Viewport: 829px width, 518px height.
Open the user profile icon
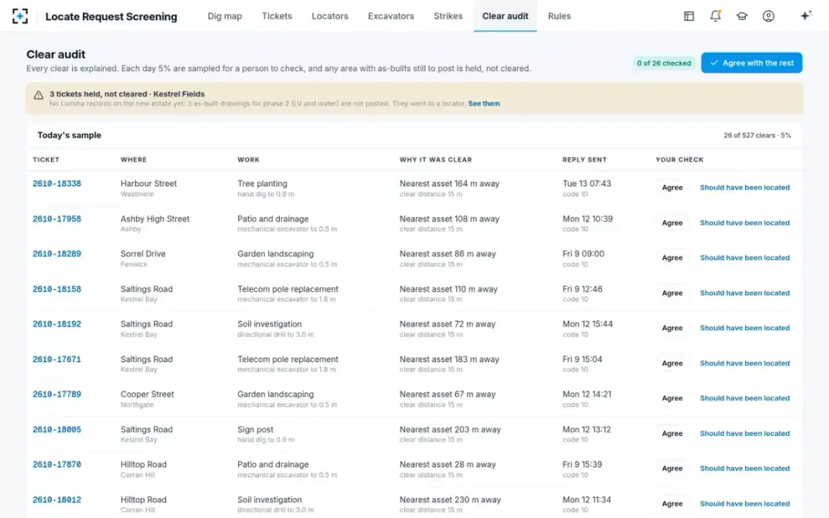(x=768, y=16)
